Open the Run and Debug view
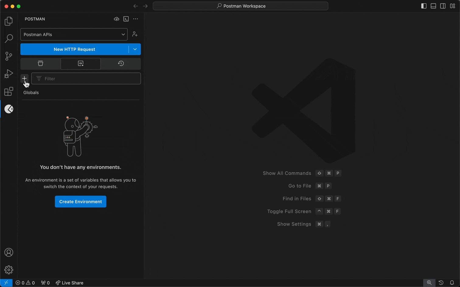This screenshot has width=460, height=287. 9,73
